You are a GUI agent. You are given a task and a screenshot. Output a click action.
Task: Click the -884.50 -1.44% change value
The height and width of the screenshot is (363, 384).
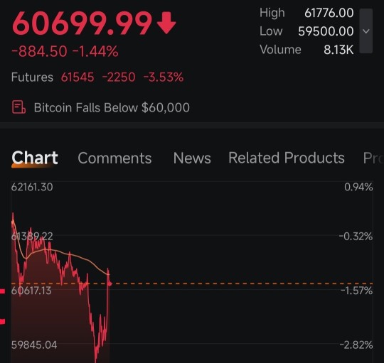(65, 51)
